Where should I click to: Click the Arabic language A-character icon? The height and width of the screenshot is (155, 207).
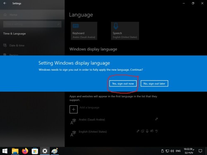click(x=73, y=122)
